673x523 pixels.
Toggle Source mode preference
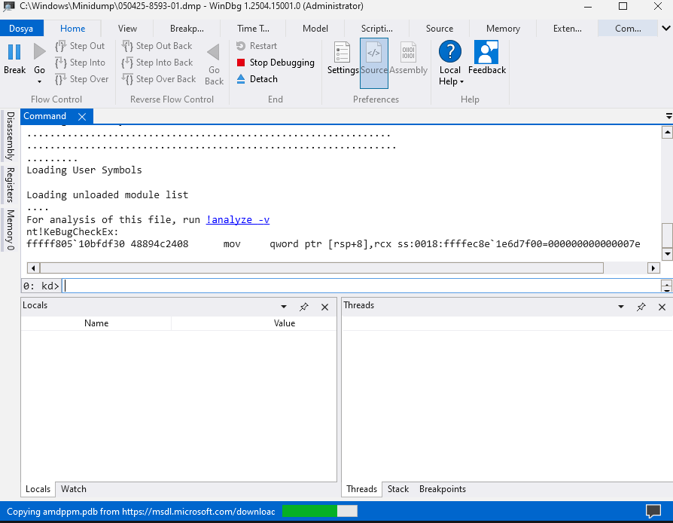[374, 63]
